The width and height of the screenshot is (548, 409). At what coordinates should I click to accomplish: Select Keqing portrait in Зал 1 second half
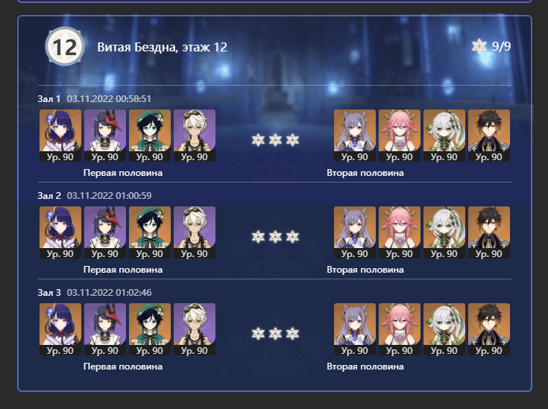[x=355, y=136]
